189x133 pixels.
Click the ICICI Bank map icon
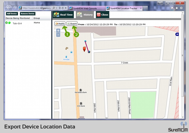81,103
